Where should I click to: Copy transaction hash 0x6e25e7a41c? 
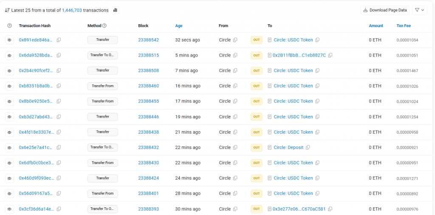[x=59, y=147]
